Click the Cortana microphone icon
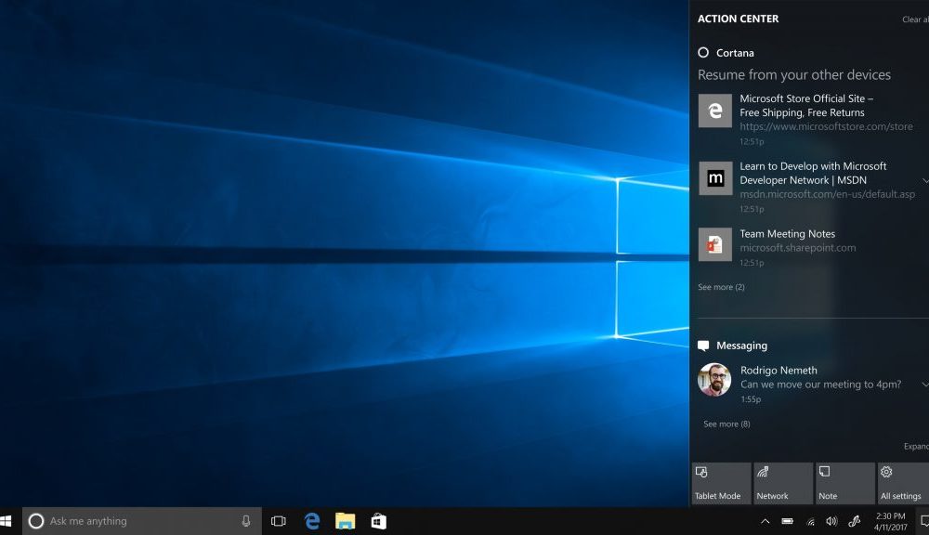Viewport: 929px width, 535px height. [x=246, y=521]
